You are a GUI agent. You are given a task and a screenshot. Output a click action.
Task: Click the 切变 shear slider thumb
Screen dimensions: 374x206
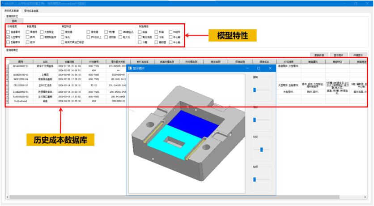(x=260, y=149)
